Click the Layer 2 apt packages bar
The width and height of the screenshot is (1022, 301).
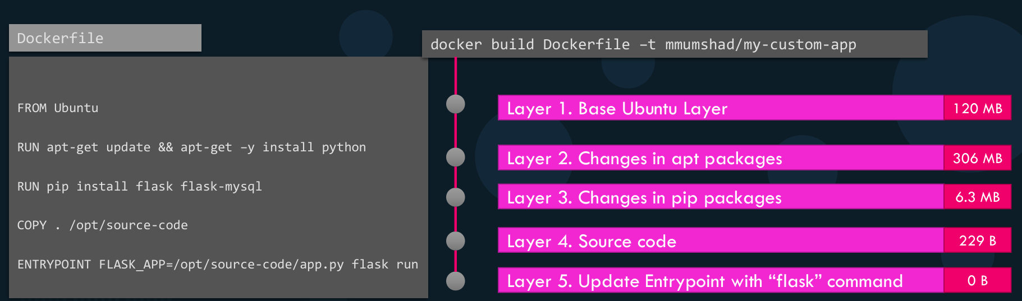coord(720,158)
